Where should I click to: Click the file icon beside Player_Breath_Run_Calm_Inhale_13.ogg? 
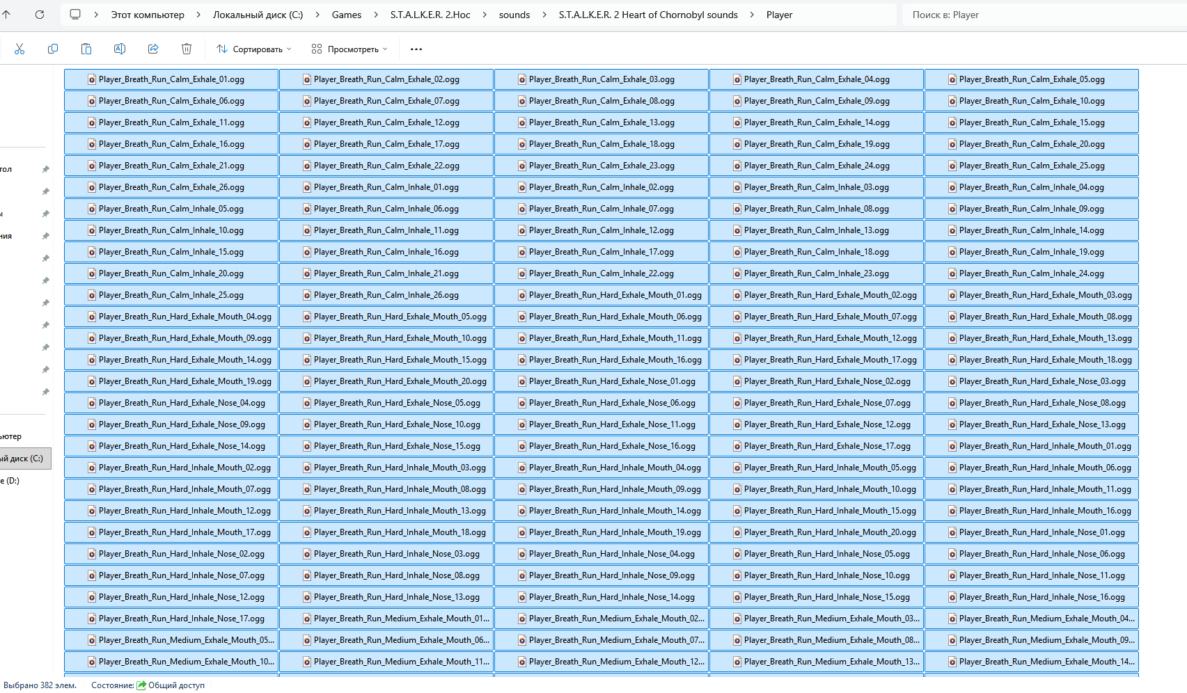tap(737, 230)
